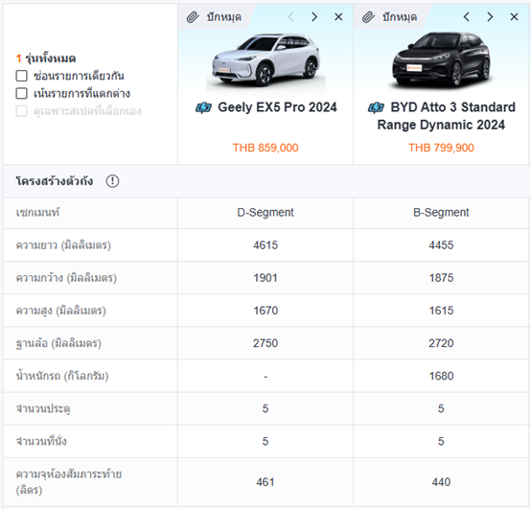Enable the ซ่อนรายการเดียวกัน checkbox
This screenshot has width=531, height=509.
[x=22, y=76]
